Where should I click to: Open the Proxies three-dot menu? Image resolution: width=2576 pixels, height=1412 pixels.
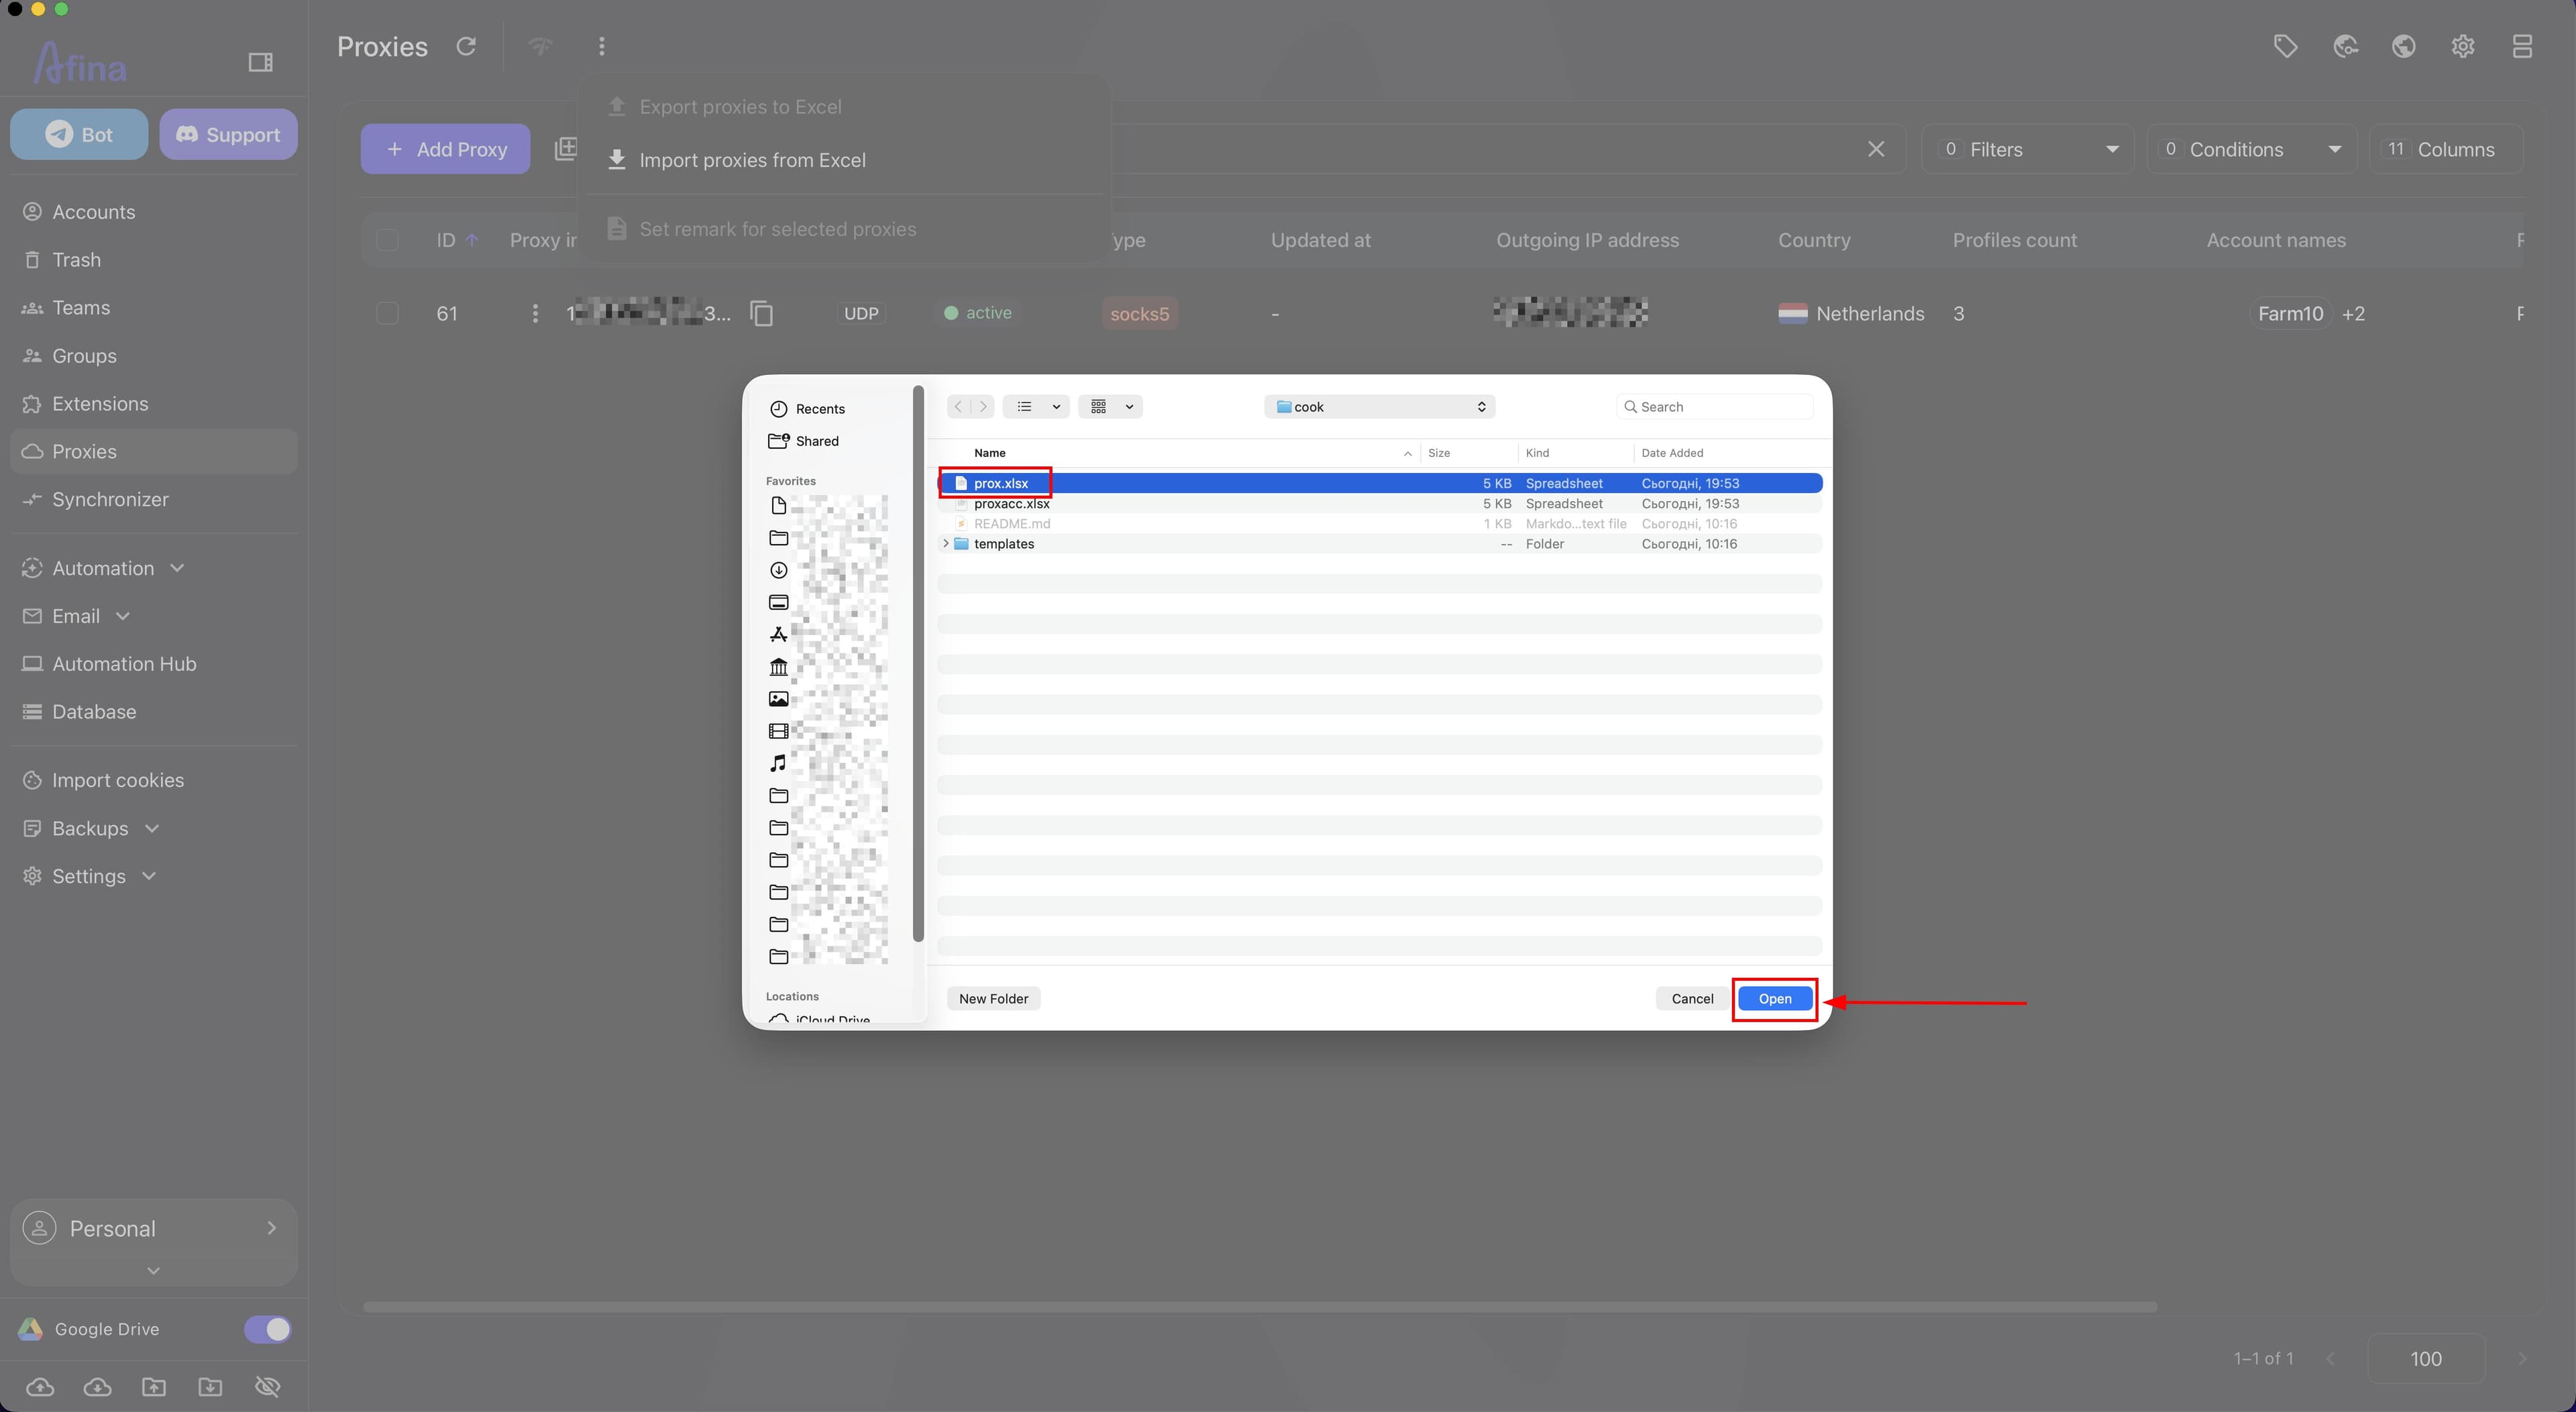coord(601,46)
